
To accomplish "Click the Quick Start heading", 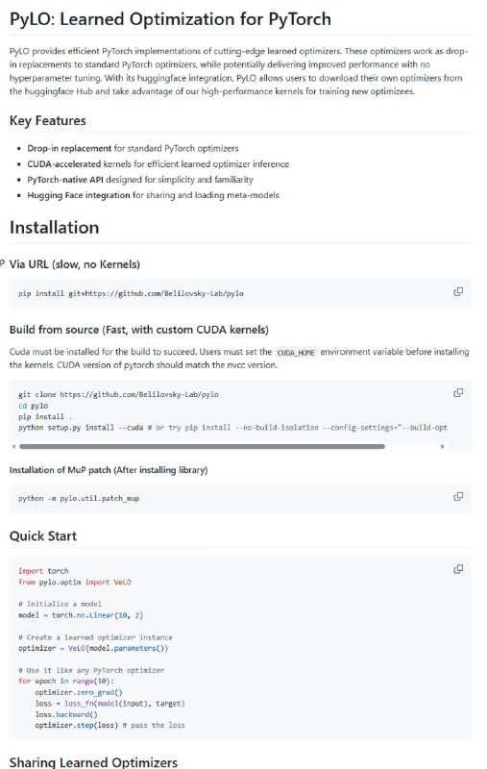I will [x=43, y=536].
